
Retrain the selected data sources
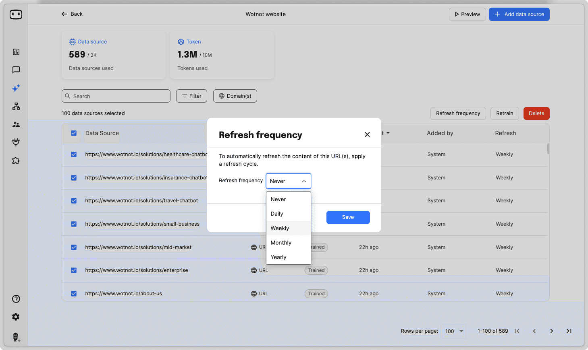tap(505, 113)
